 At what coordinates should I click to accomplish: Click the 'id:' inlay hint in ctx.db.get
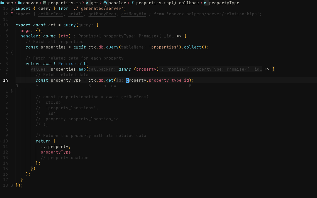120,80
